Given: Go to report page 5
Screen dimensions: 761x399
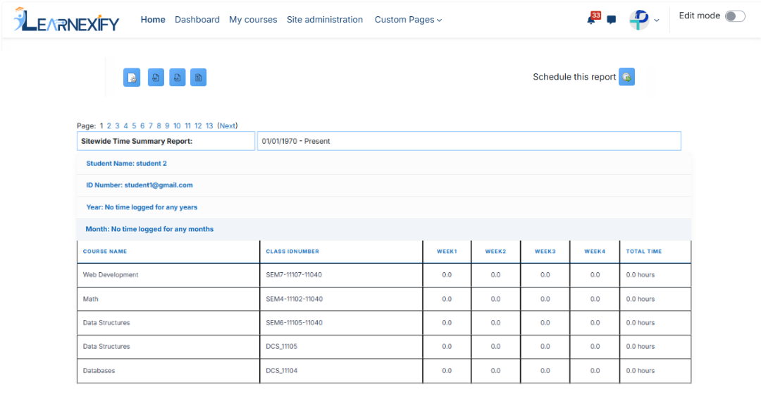Looking at the screenshot, I should pyautogui.click(x=134, y=125).
